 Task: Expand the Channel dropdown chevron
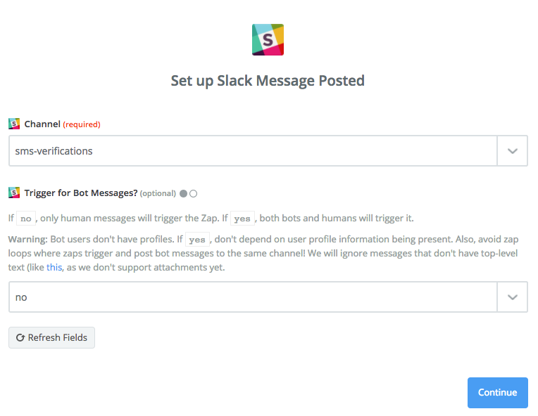(x=512, y=151)
